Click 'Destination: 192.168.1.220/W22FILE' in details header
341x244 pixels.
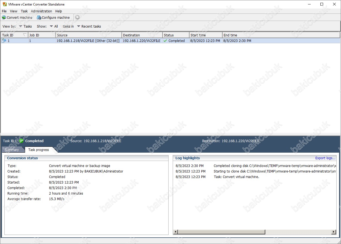pyautogui.click(x=231, y=141)
